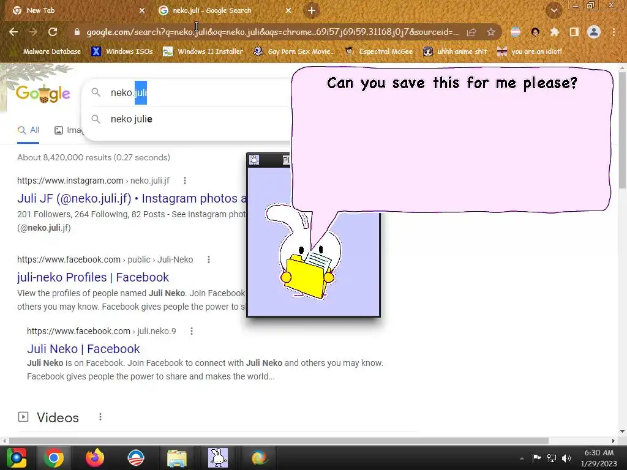
Task: Open the bunny app on the taskbar
Action: click(218, 458)
